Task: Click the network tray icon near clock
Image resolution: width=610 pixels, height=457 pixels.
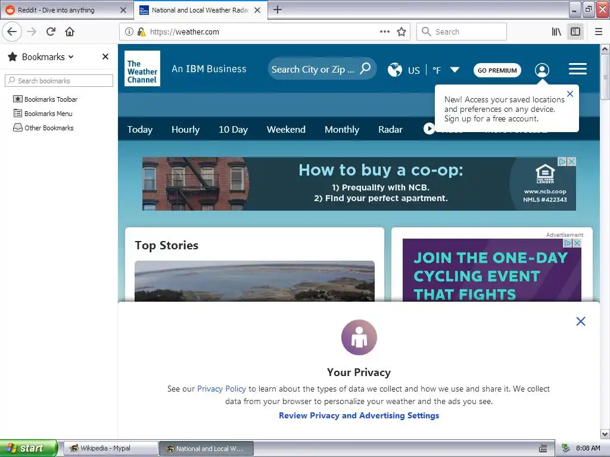Action: (566, 448)
